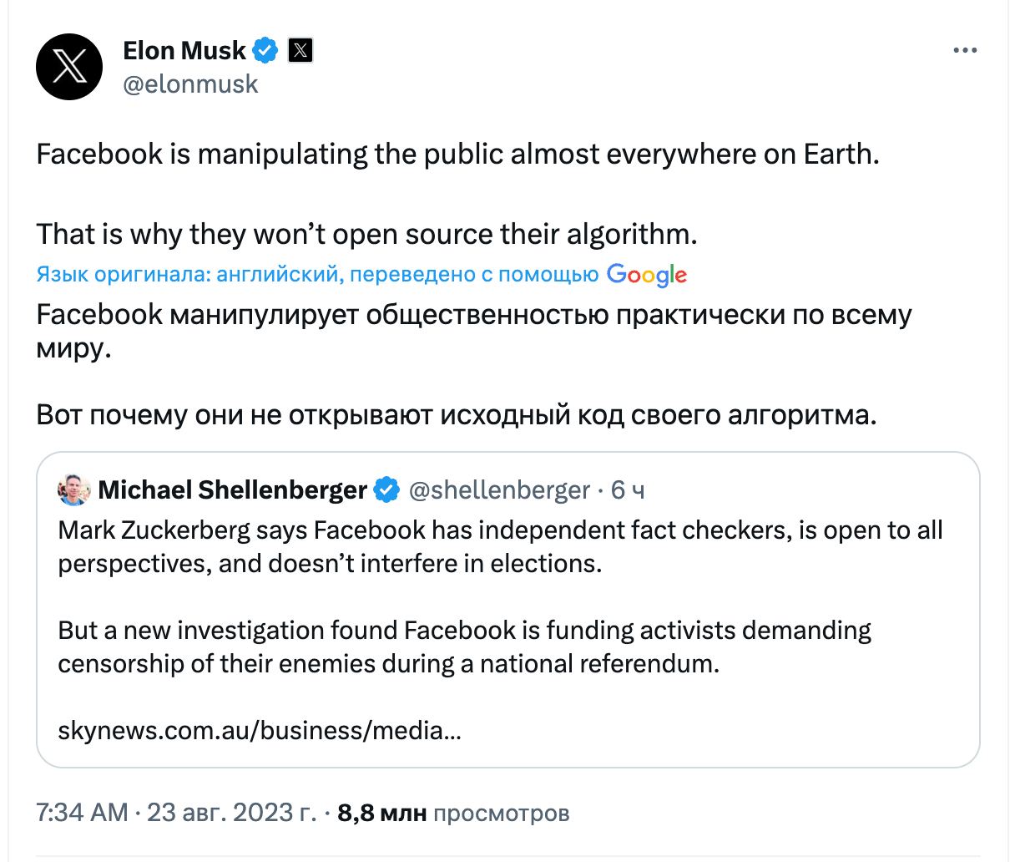Open the skynews.com.au article link

(260, 731)
